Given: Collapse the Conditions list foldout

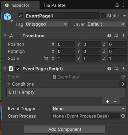Looking at the screenshot, I should [9, 84].
